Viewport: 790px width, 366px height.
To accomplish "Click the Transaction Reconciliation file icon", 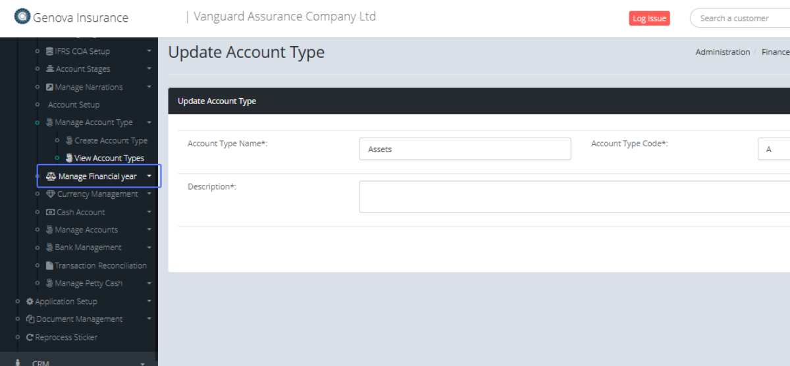I will (x=49, y=266).
